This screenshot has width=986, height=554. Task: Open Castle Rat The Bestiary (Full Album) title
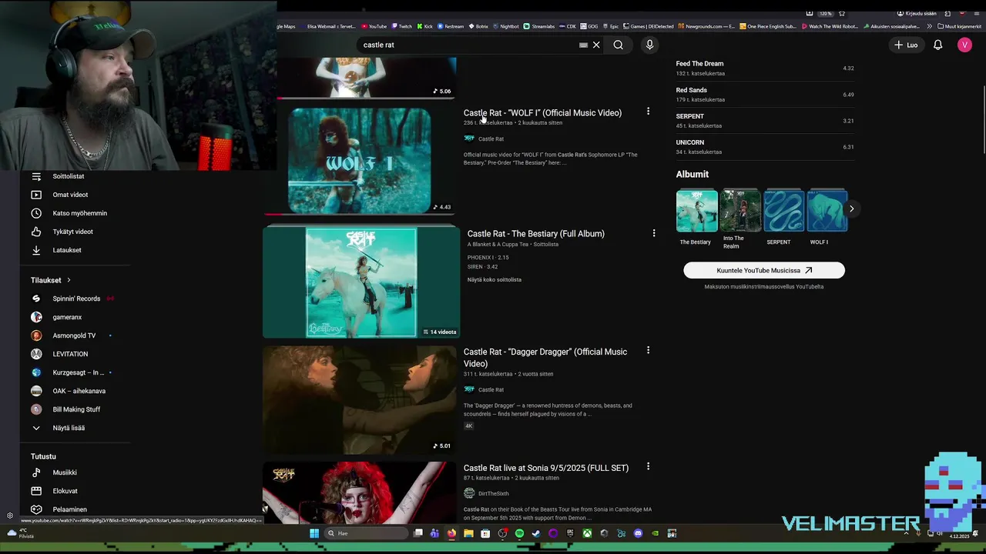[x=536, y=234]
